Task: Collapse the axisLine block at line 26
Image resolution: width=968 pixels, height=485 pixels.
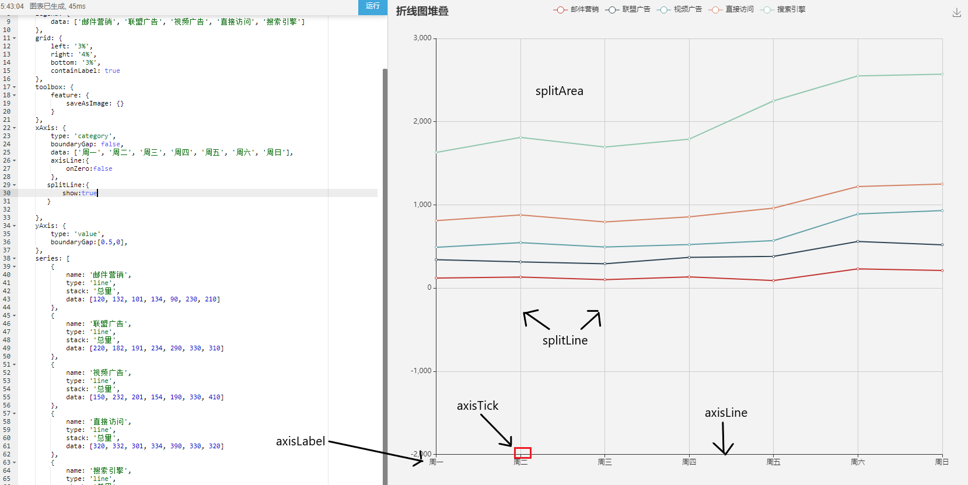Action: 15,160
